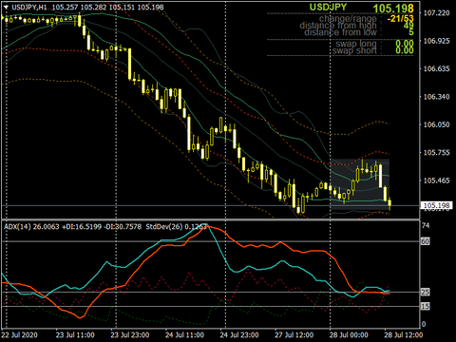Click the large 105.198 price readout
Image resolution: width=456 pixels, height=342 pixels.
click(393, 9)
